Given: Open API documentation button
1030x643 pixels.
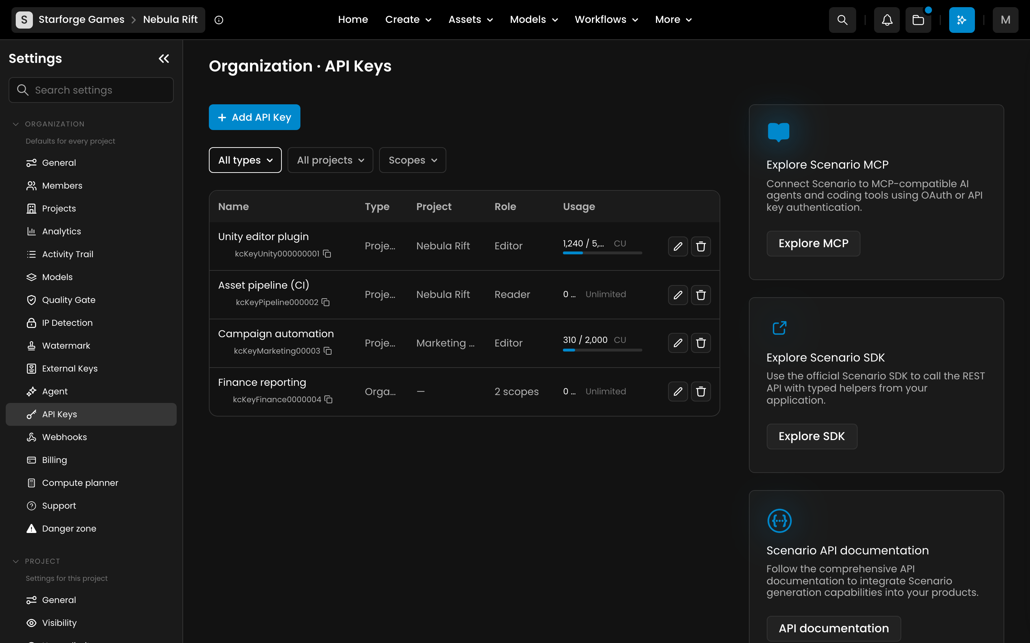Looking at the screenshot, I should [x=834, y=629].
